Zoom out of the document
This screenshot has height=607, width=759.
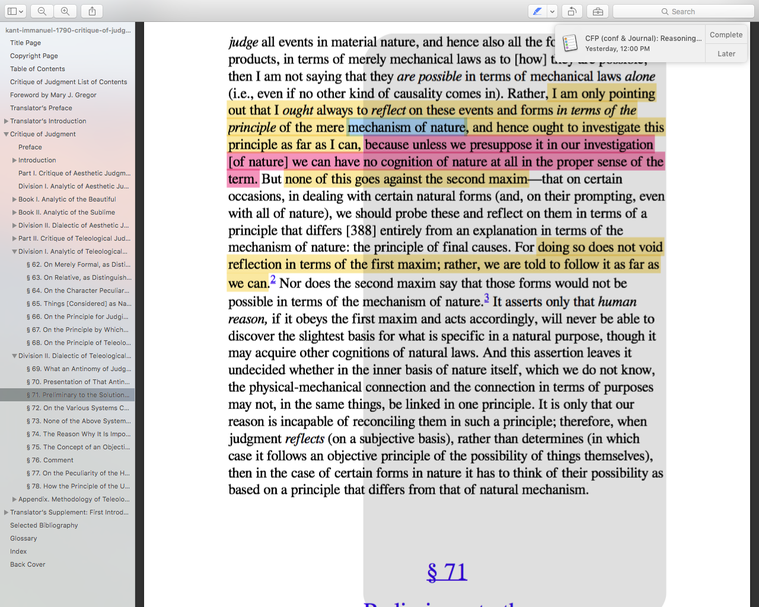42,11
